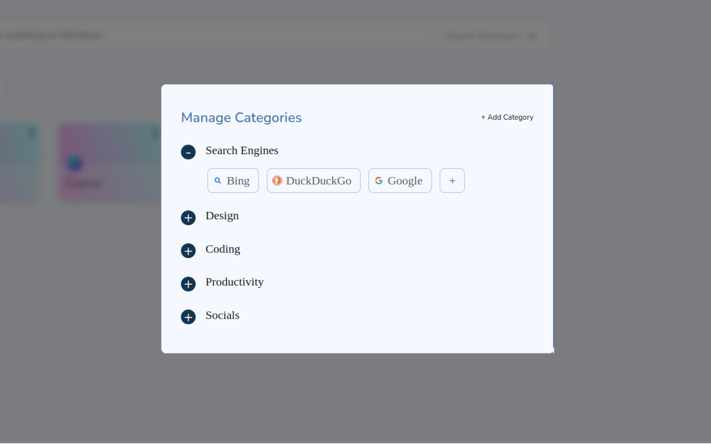Add a new bookmark to Search Engines
Image resolution: width=711 pixels, height=444 pixels.
tap(452, 181)
